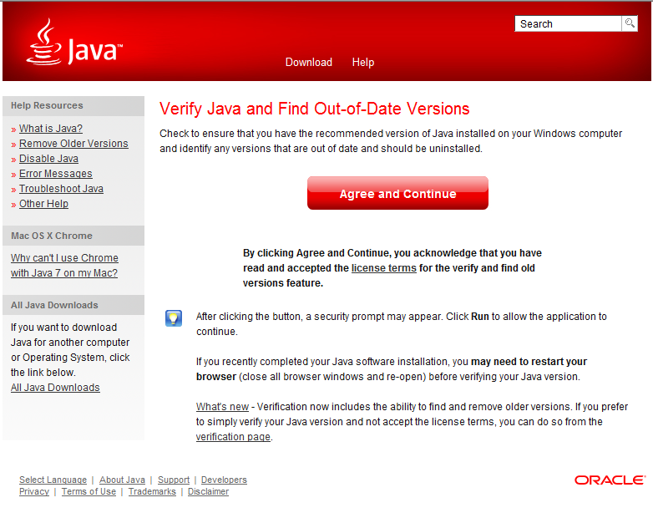653x518 pixels.
Task: Open the Download menu item
Action: (x=309, y=62)
